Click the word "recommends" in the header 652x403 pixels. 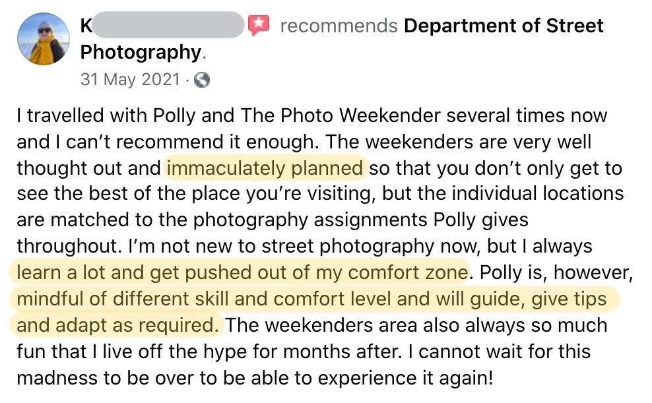tap(339, 26)
